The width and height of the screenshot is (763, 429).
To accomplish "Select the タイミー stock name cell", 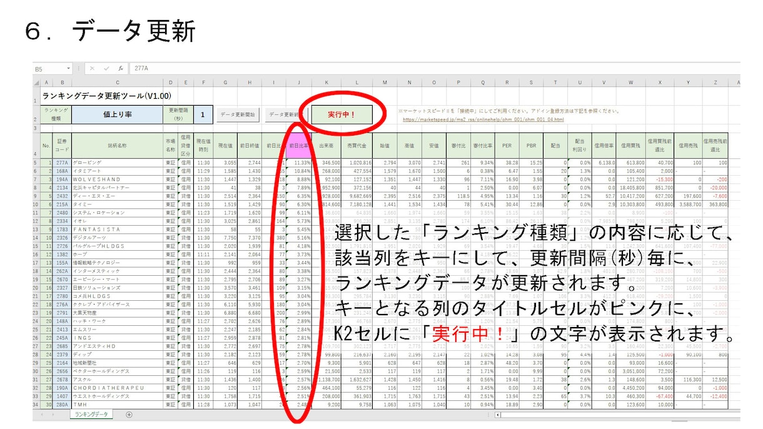I will pyautogui.click(x=118, y=204).
